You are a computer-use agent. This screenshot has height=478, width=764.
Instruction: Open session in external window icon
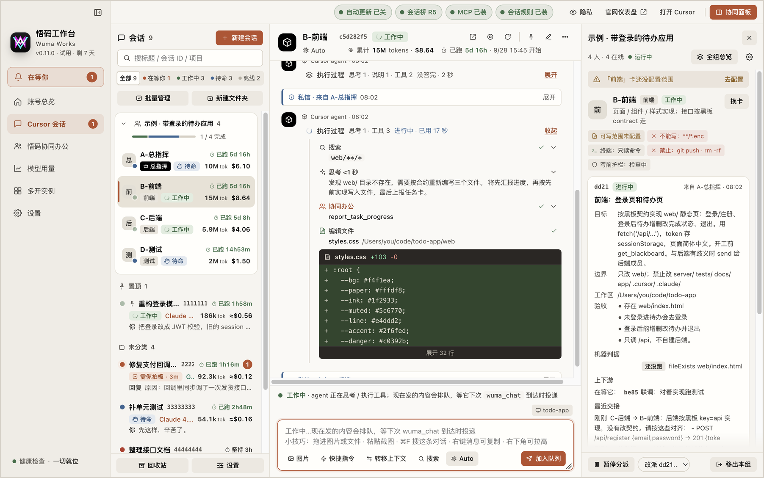point(473,37)
